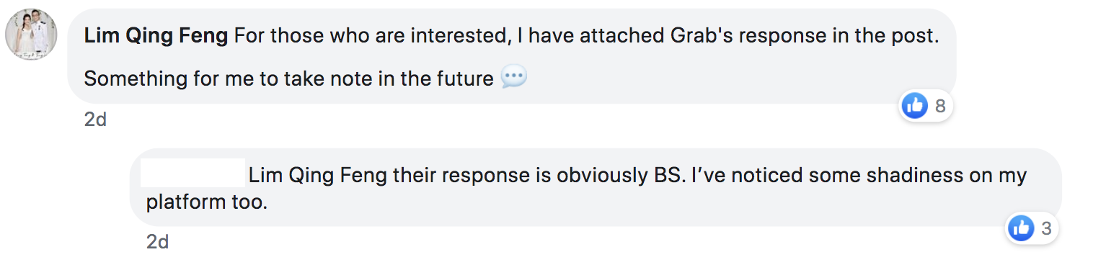Click the blanked-out reply author name
This screenshot has height=265, width=1106.
tap(193, 174)
